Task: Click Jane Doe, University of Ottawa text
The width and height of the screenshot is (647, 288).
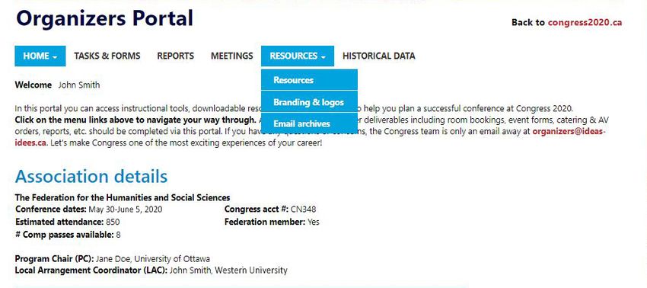Action: (153, 259)
